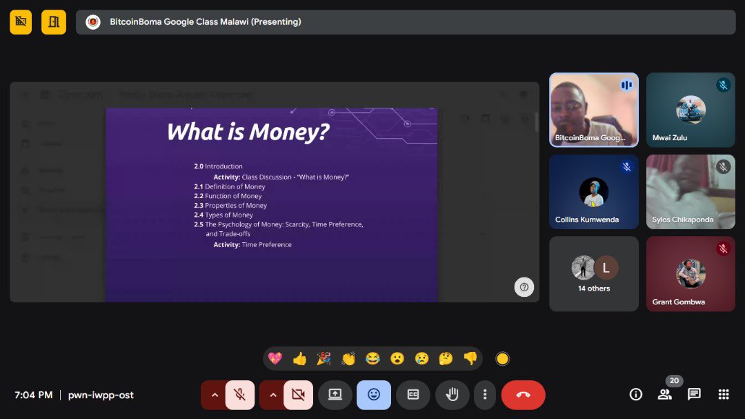Click the help icon on presentation
Screen dimensions: 745x419
[x=524, y=287]
